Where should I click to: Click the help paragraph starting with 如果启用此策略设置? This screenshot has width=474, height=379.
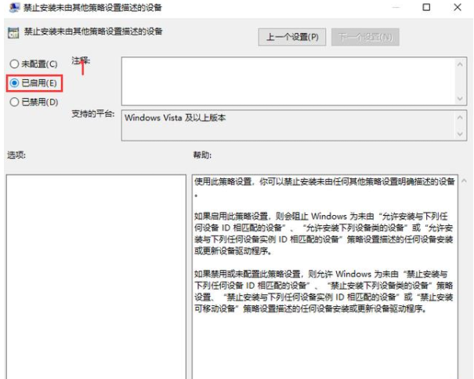coord(324,233)
